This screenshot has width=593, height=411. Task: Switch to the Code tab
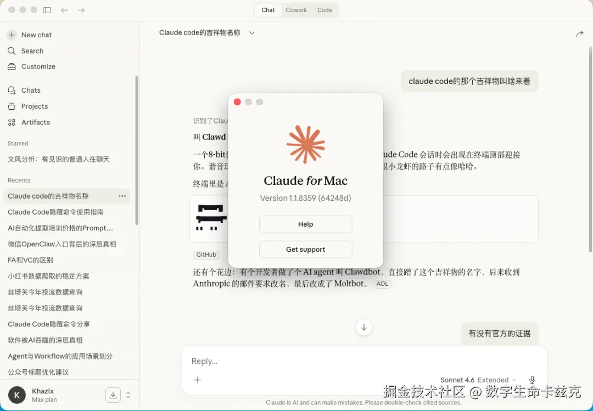pyautogui.click(x=325, y=10)
